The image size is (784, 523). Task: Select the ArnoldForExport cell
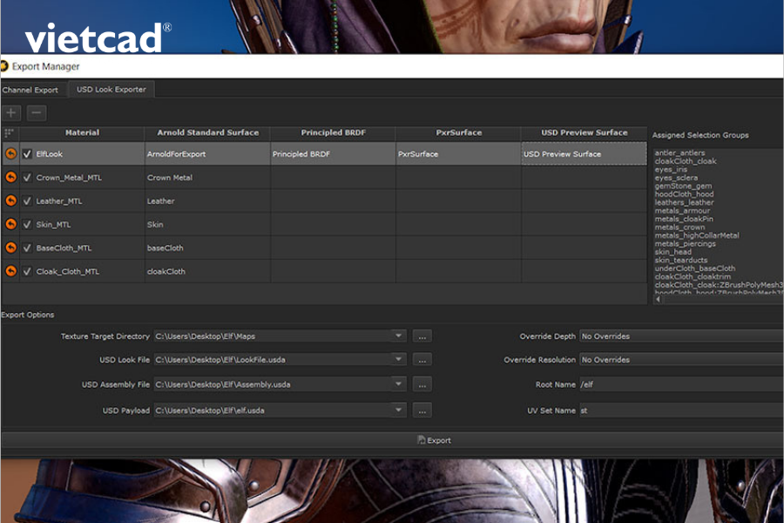(207, 154)
